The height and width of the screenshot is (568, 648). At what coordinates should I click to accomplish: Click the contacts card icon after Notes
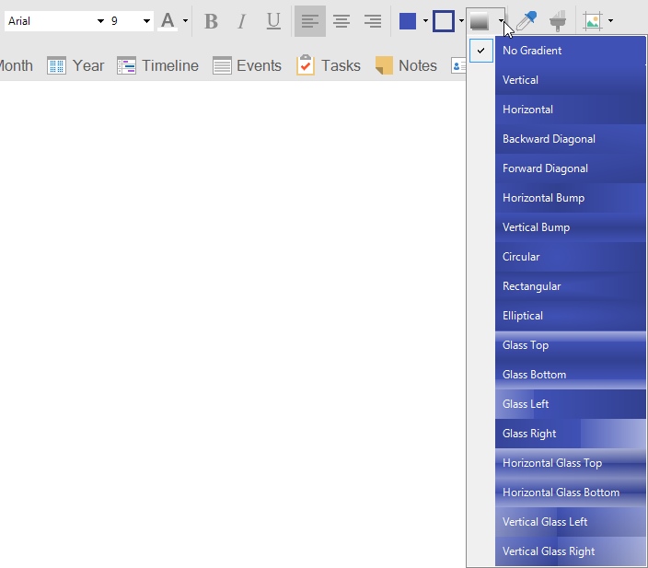coord(457,66)
